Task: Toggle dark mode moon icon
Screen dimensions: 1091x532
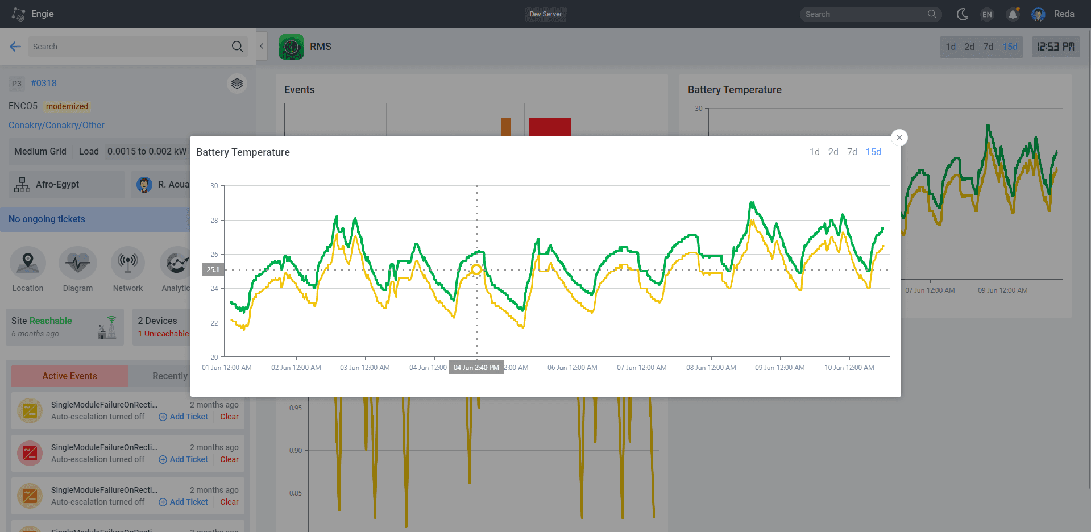Action: (x=963, y=14)
